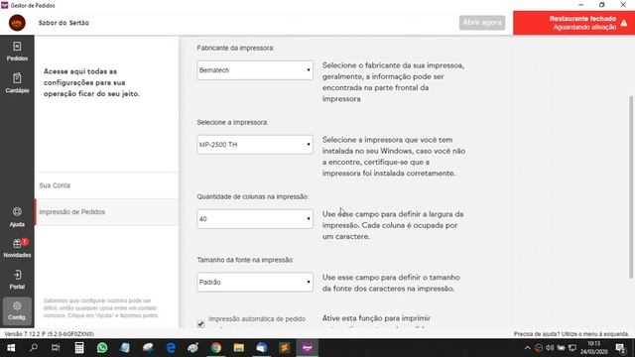This screenshot has height=357, width=635.
Task: Open the volume control in system tray
Action: tap(550, 348)
